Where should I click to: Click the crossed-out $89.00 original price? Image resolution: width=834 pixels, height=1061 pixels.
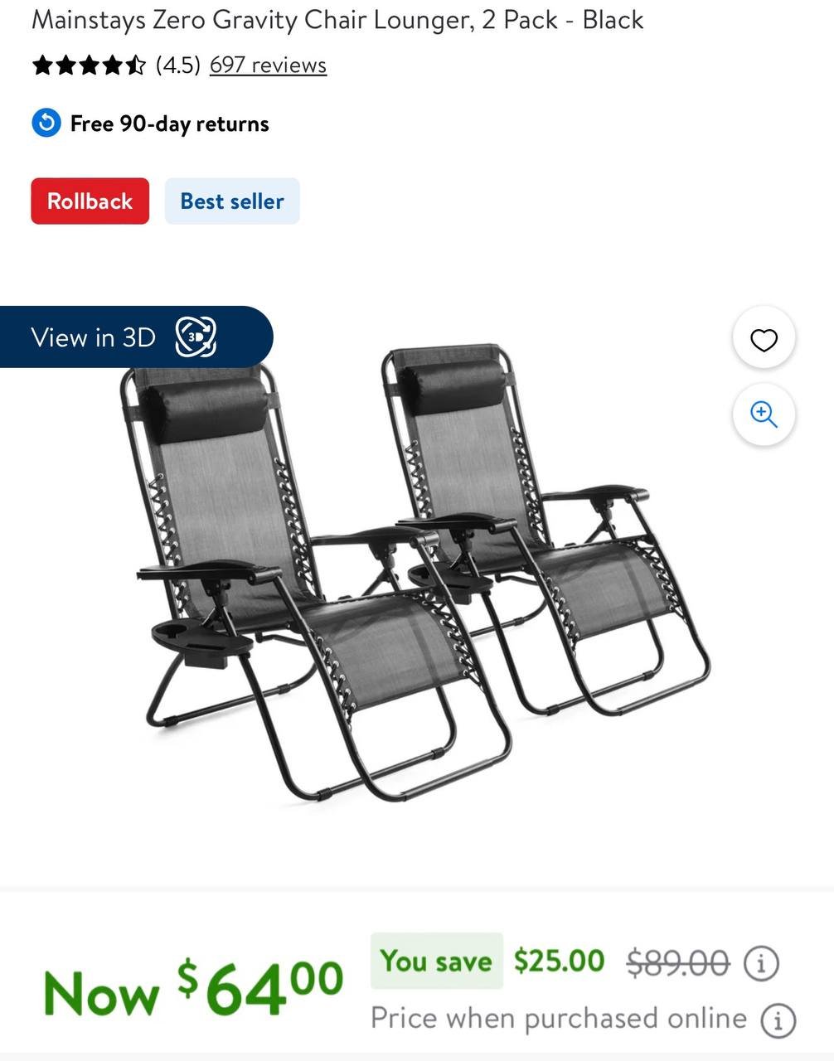pyautogui.click(x=678, y=963)
